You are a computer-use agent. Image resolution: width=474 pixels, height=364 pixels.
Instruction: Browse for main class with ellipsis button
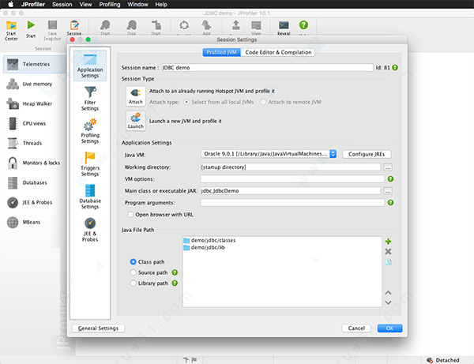point(388,191)
